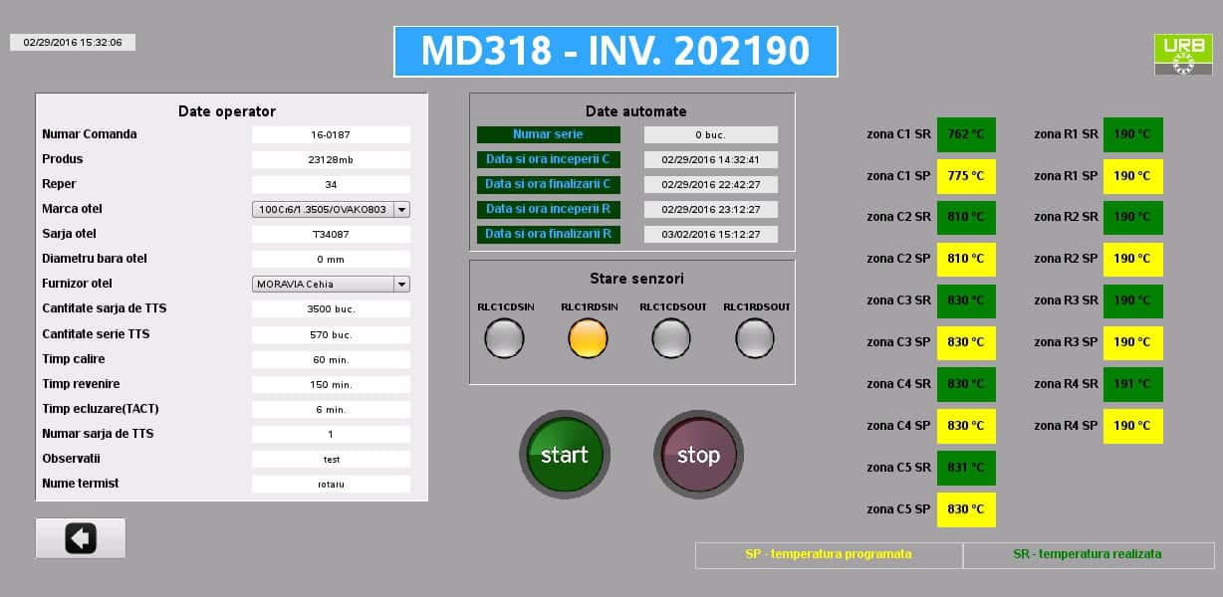Click the Numar Comanda input field
The image size is (1223, 597).
[331, 134]
